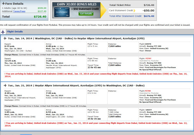This screenshot has width=194, height=135.
Task: Click the Total After Statement Credit link
Action: 125,16
